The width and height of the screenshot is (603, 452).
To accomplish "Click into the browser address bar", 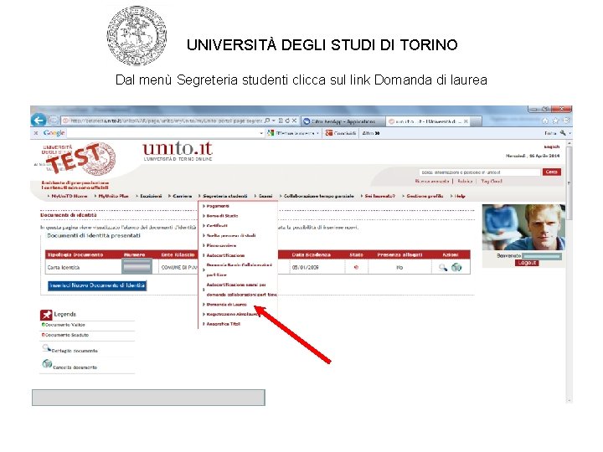I will tap(165, 121).
